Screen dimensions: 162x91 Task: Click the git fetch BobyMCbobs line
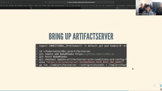click(53, 57)
